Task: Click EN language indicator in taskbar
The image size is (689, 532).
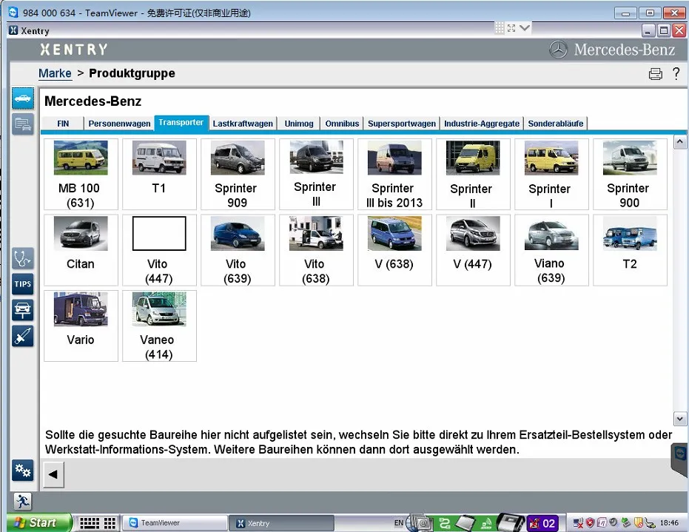Action: 399,523
